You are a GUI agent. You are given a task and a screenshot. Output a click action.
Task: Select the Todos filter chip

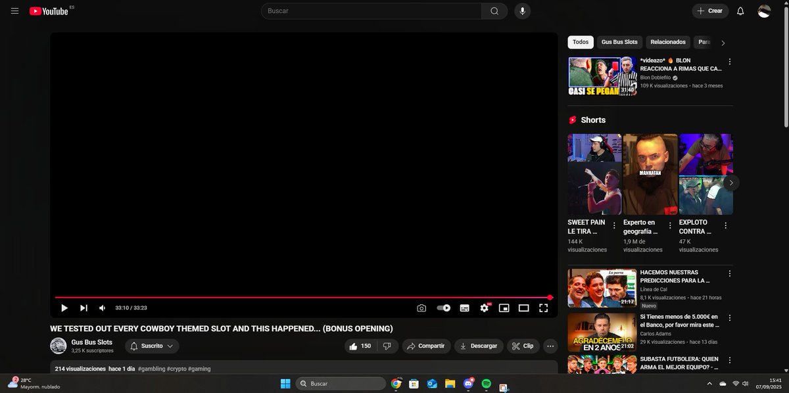click(581, 42)
